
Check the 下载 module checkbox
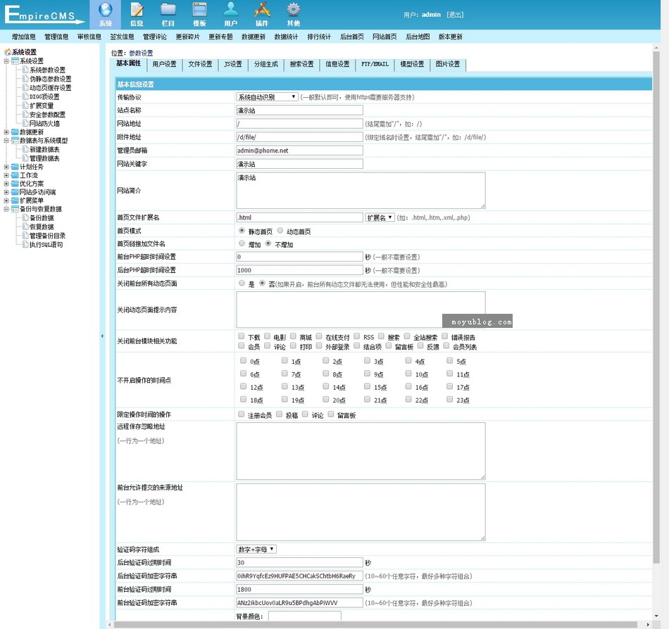pyautogui.click(x=242, y=336)
